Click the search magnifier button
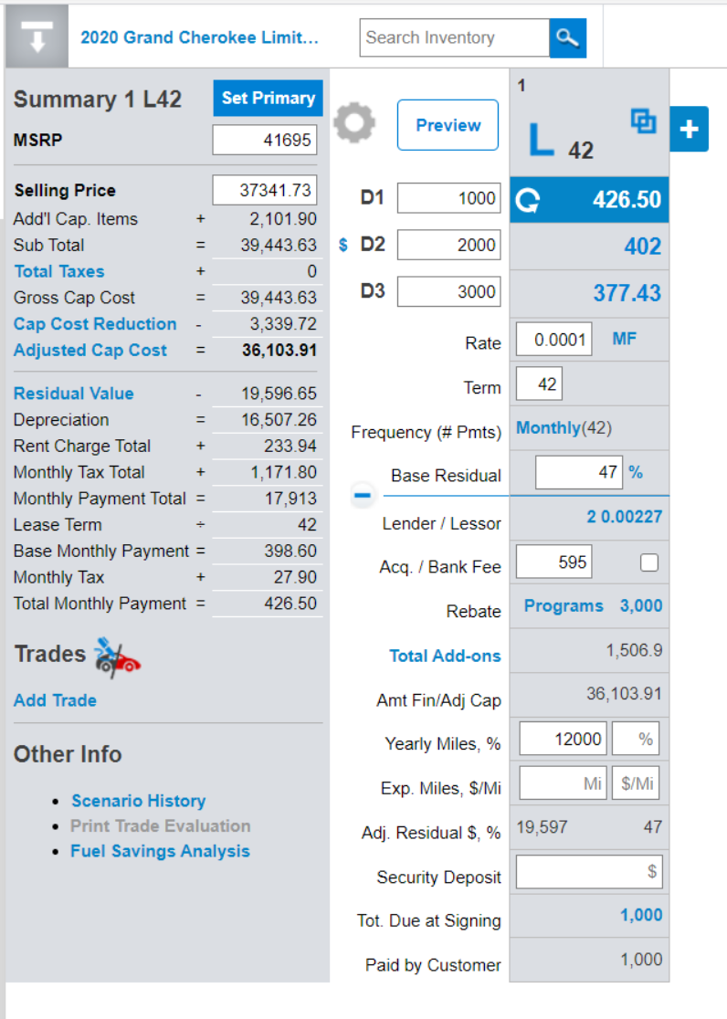The image size is (727, 1019). 568,37
